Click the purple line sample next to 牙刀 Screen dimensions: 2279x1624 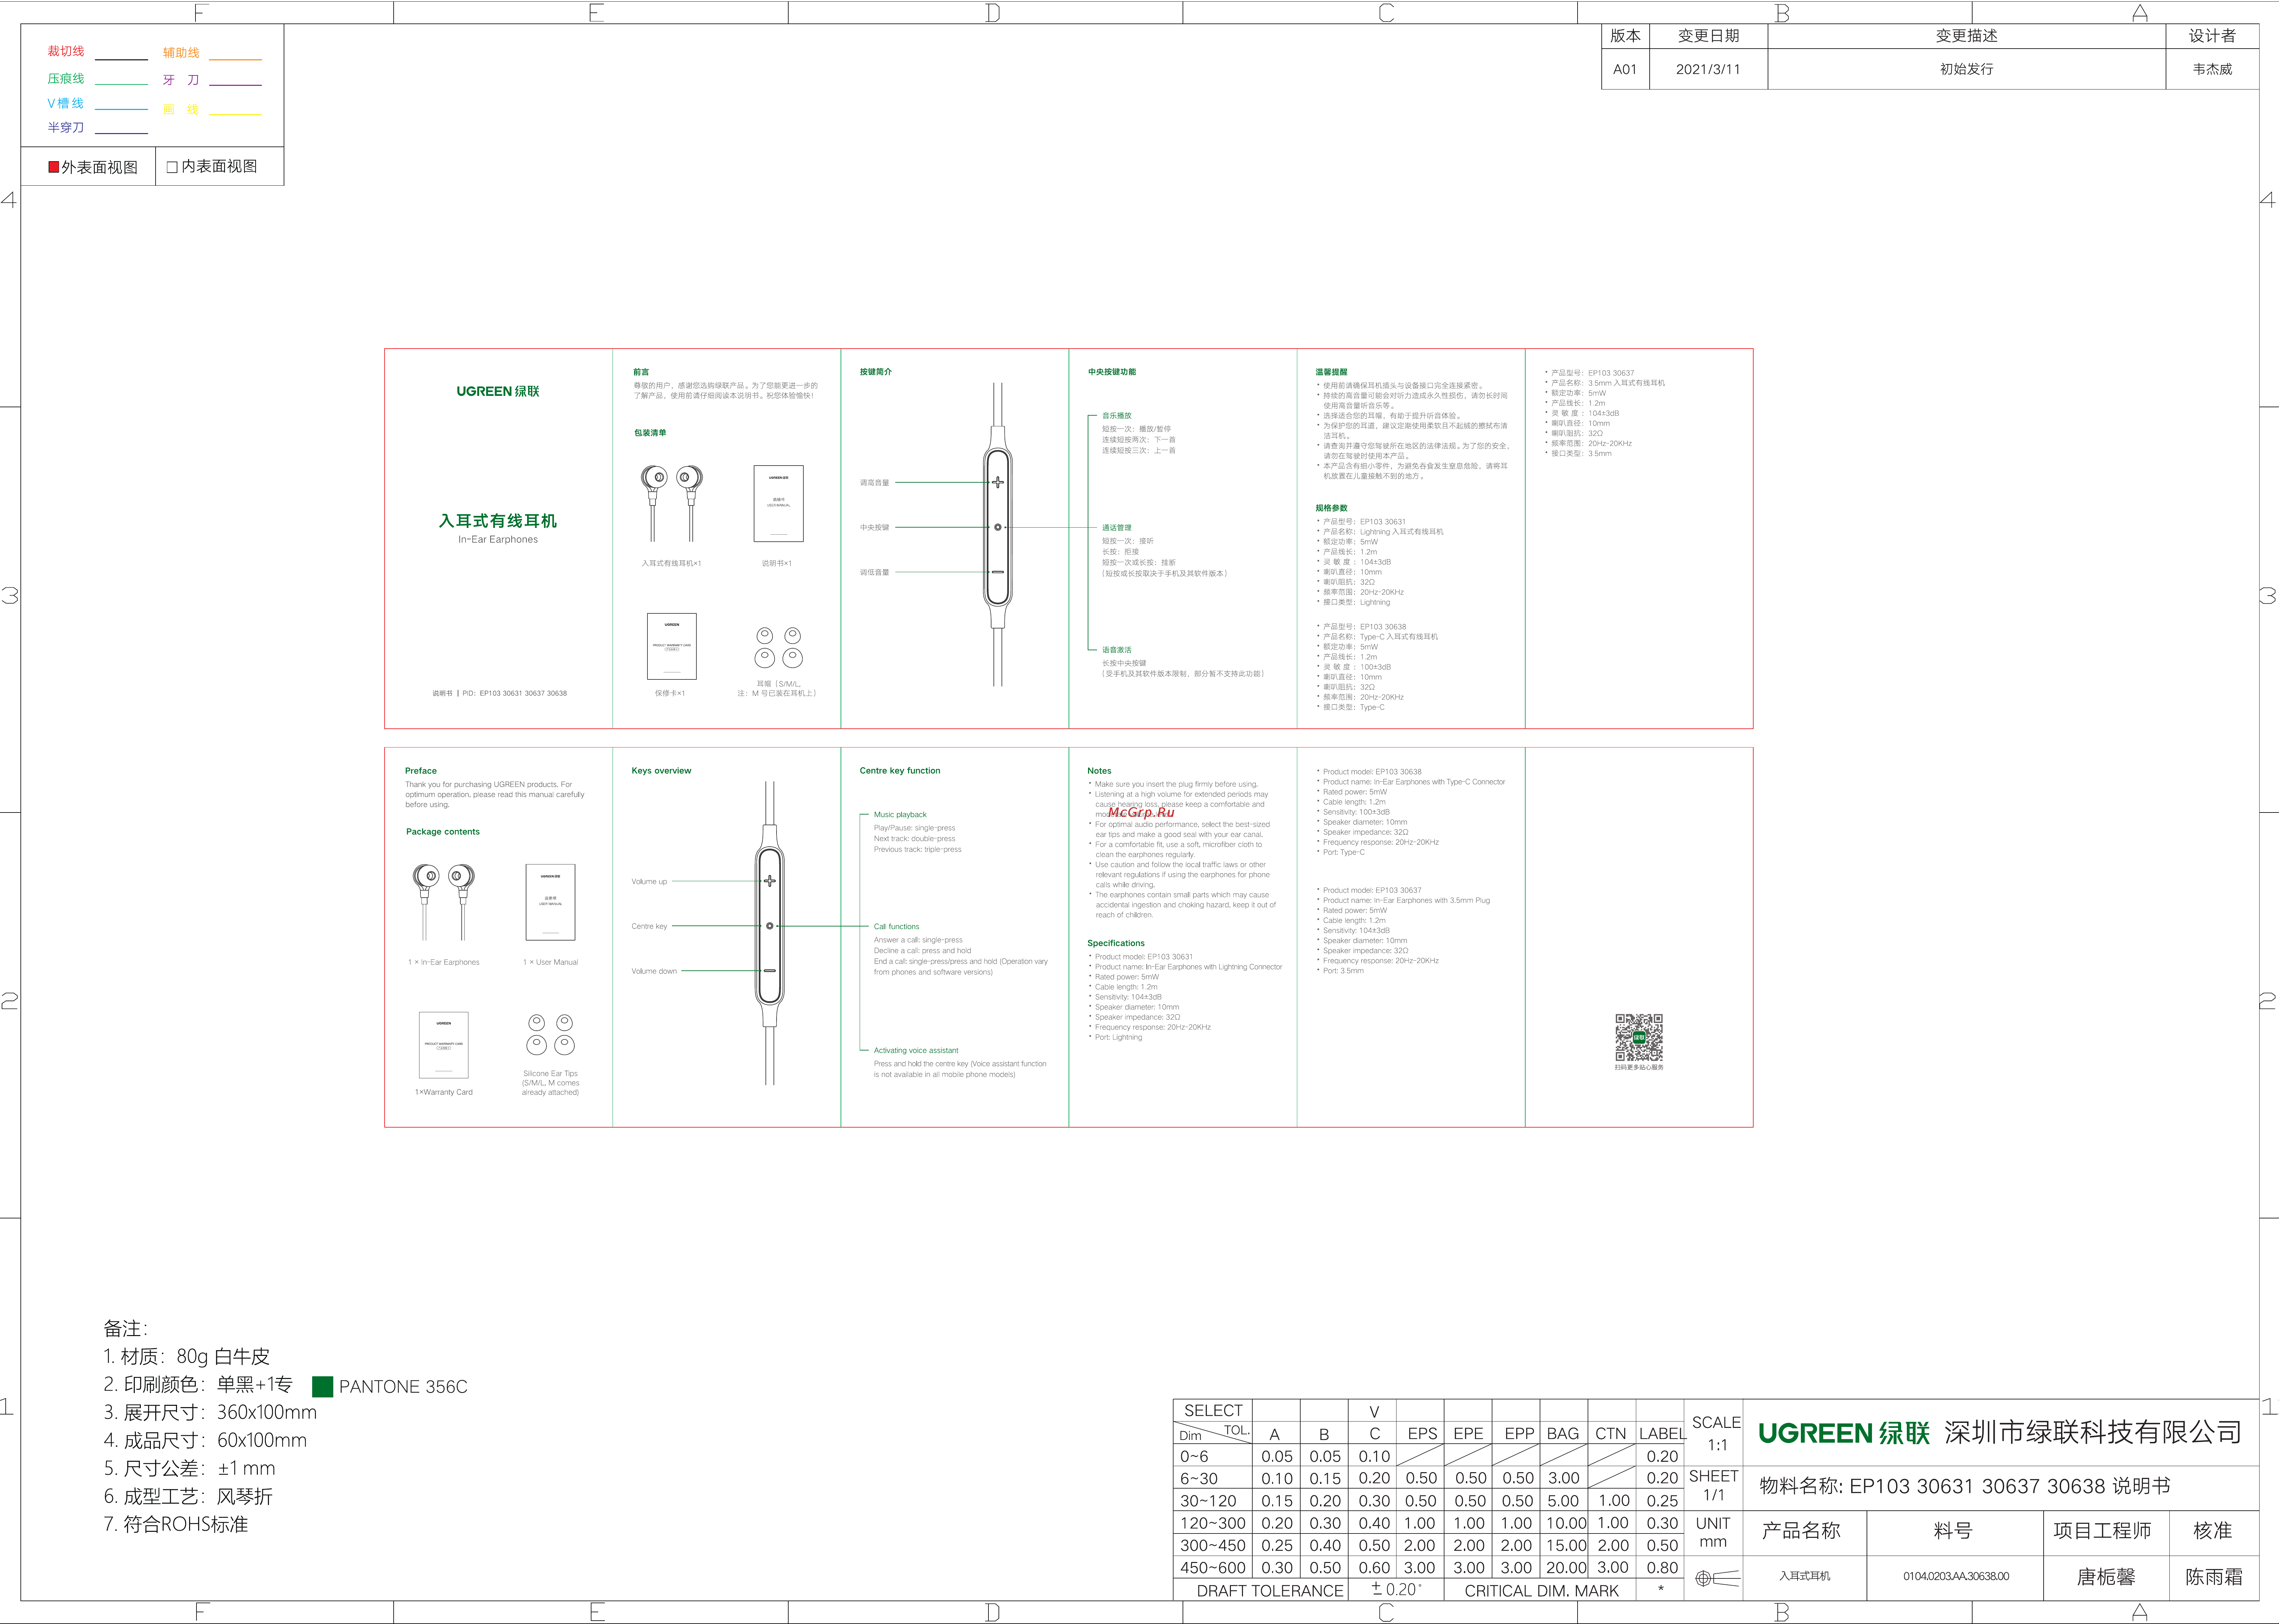tap(235, 85)
